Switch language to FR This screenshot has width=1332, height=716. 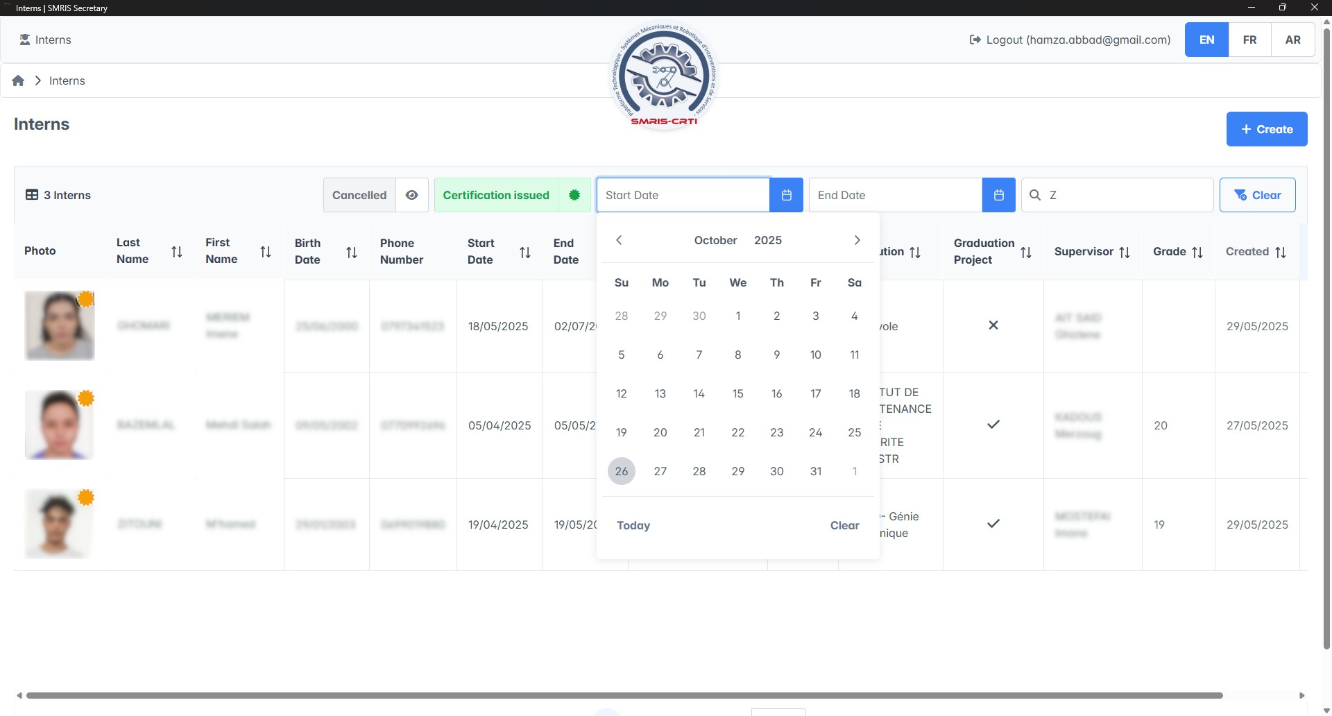tap(1249, 40)
